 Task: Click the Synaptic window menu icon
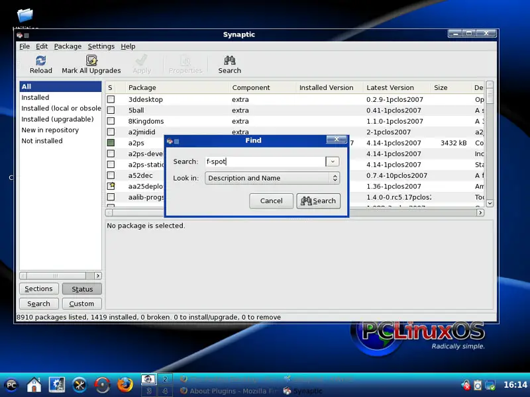point(19,35)
